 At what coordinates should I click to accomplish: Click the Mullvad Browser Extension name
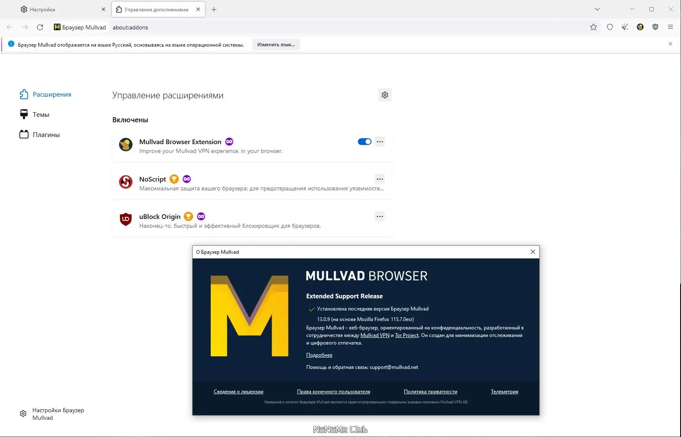180,142
